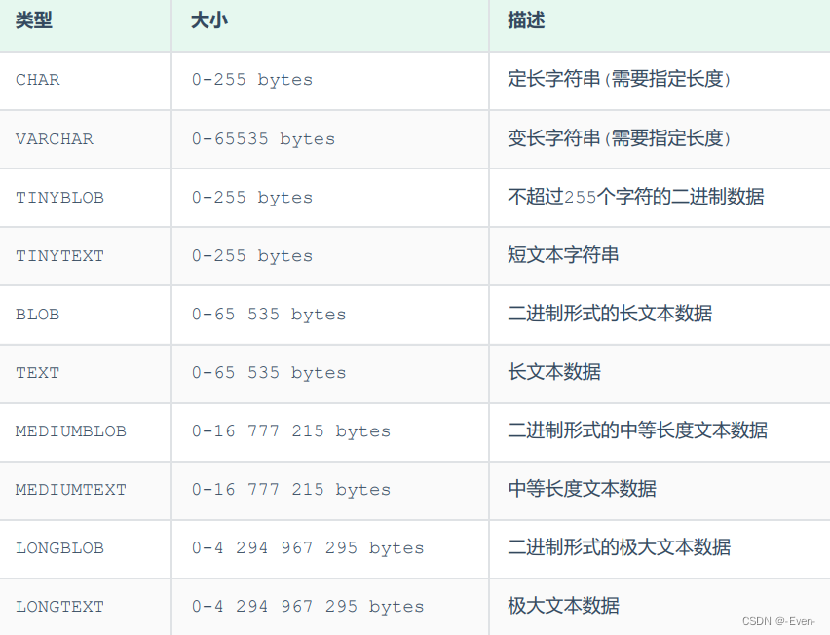Click the MEDIUMTEXT description 中等长度文本数据
The height and width of the screenshot is (635, 830).
pyautogui.click(x=583, y=489)
